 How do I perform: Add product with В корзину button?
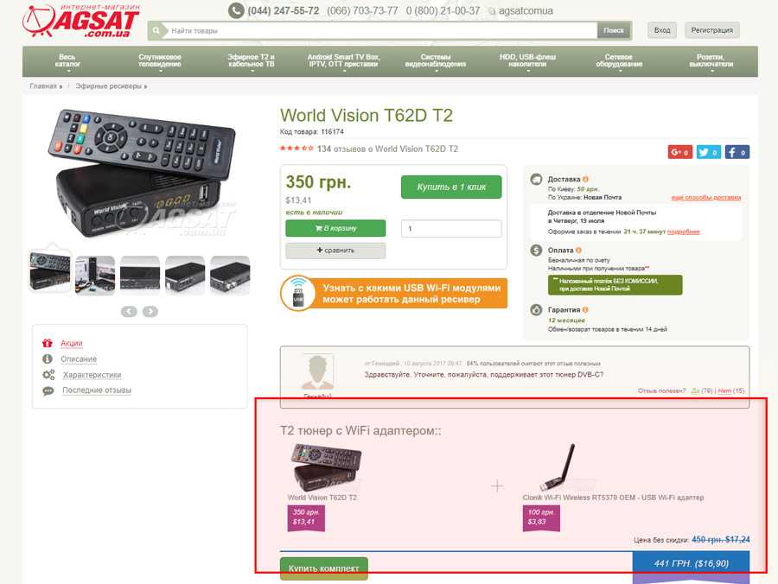[x=335, y=228]
